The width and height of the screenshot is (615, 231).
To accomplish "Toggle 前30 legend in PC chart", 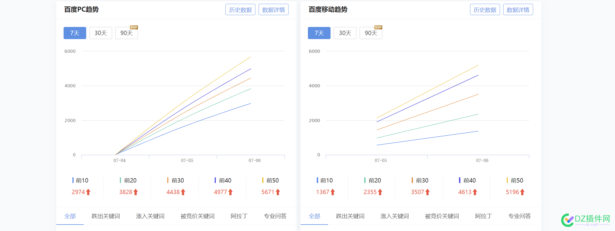I will click(x=176, y=180).
